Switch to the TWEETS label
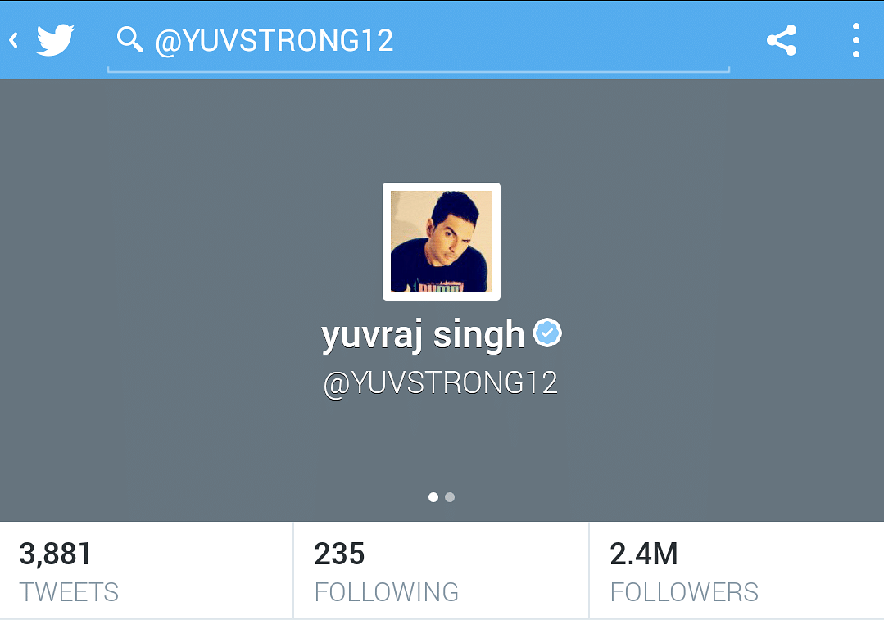The height and width of the screenshot is (620, 884). point(69,592)
